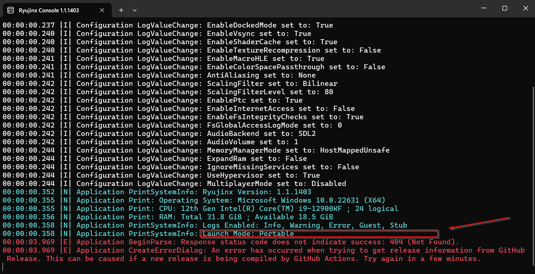Close the Ryujinx Console 1.1.1403 tab
Screen dimensions: 535x274
[104, 10]
